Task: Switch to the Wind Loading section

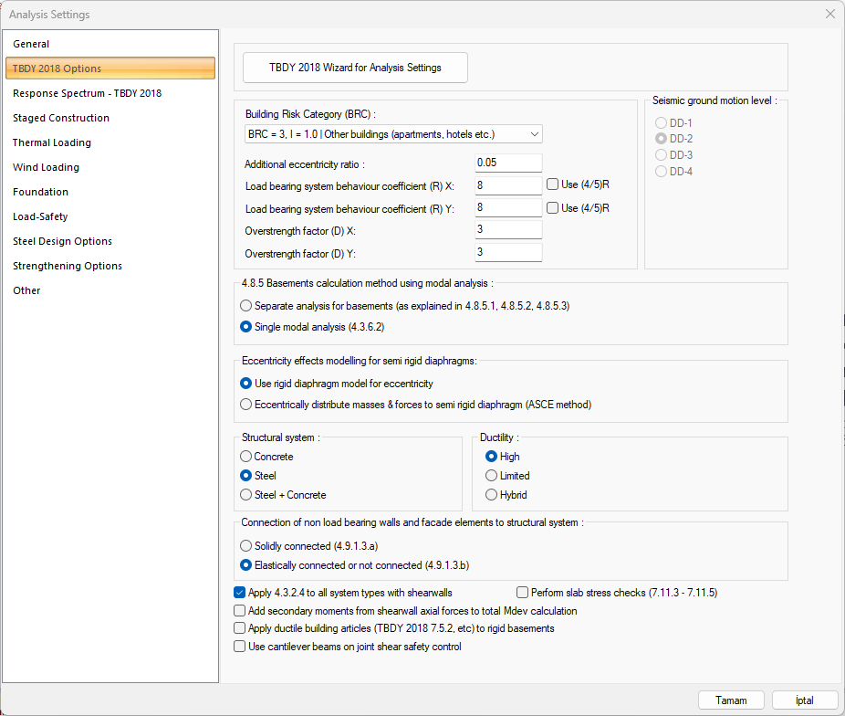Action: click(x=47, y=167)
